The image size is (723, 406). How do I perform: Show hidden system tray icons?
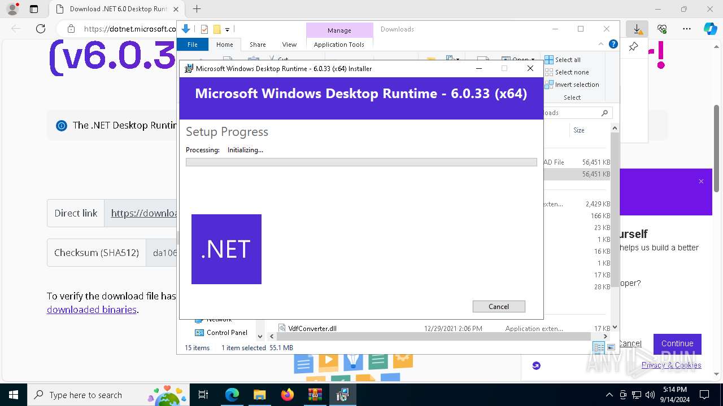point(609,395)
